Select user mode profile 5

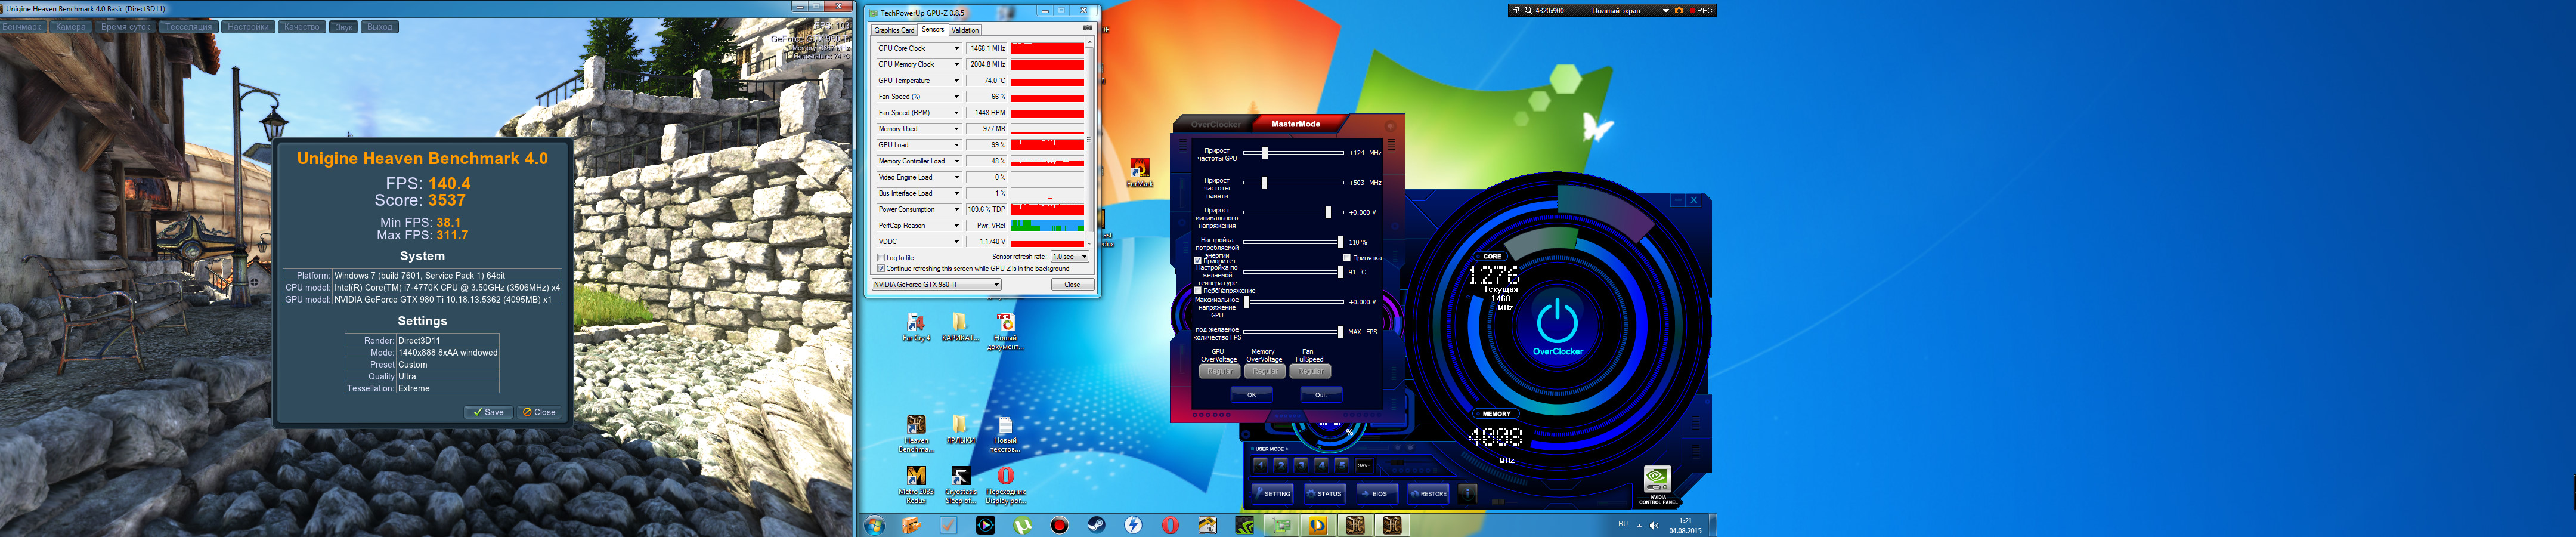tap(1342, 465)
